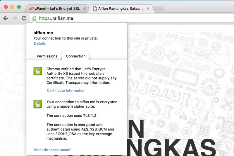Open a new browser tab
This screenshot has height=156, width=234.
tap(159, 9)
